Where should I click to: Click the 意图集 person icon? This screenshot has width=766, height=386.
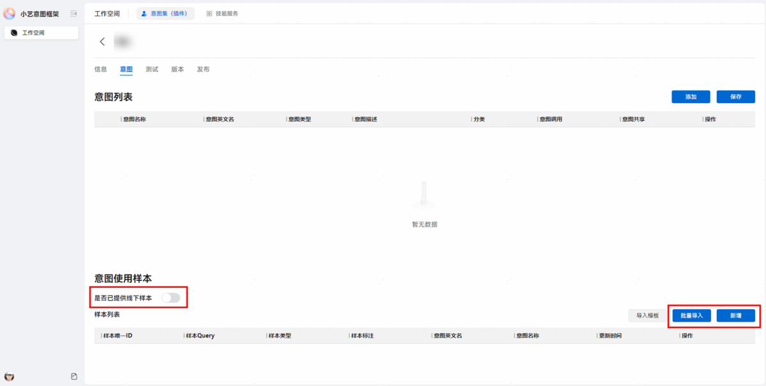point(144,13)
